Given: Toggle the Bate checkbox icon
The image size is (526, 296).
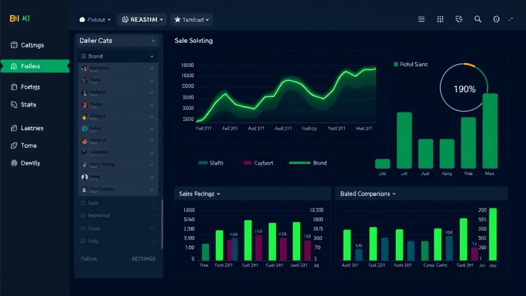Looking at the screenshot, I should tap(83, 202).
